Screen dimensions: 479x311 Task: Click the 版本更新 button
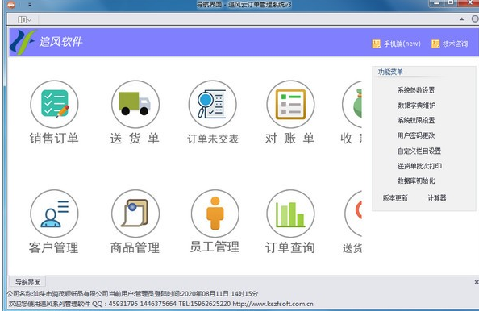pyautogui.click(x=395, y=197)
